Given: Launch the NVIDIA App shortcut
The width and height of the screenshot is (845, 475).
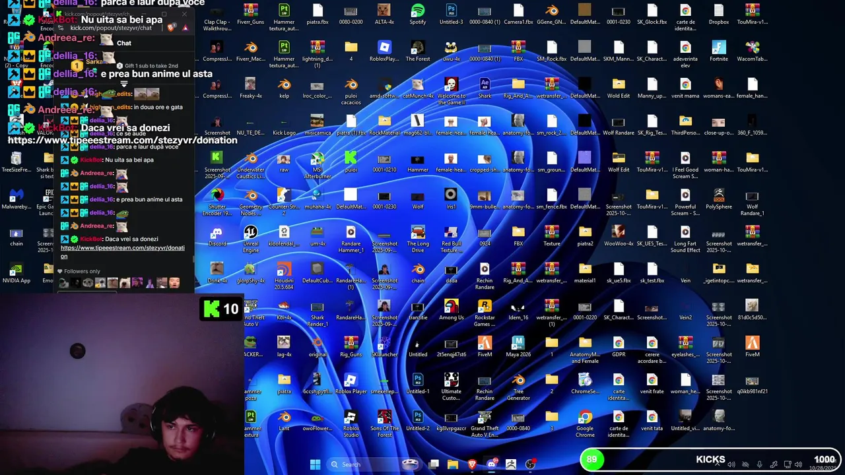Looking at the screenshot, I should [x=17, y=273].
